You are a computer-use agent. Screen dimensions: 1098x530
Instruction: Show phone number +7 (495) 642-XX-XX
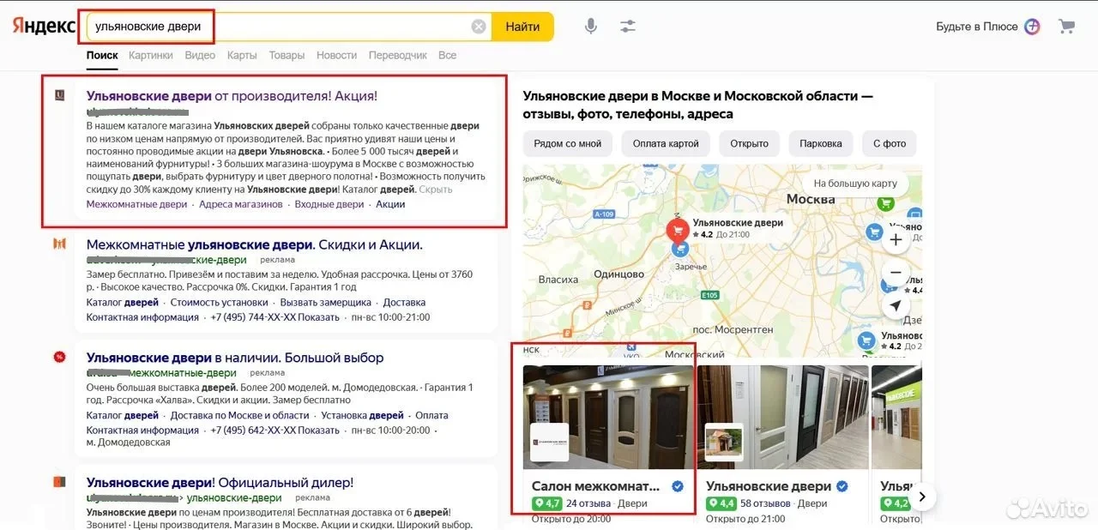tap(275, 431)
